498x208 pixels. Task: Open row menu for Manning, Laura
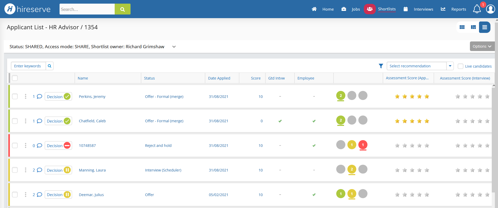coord(25,170)
